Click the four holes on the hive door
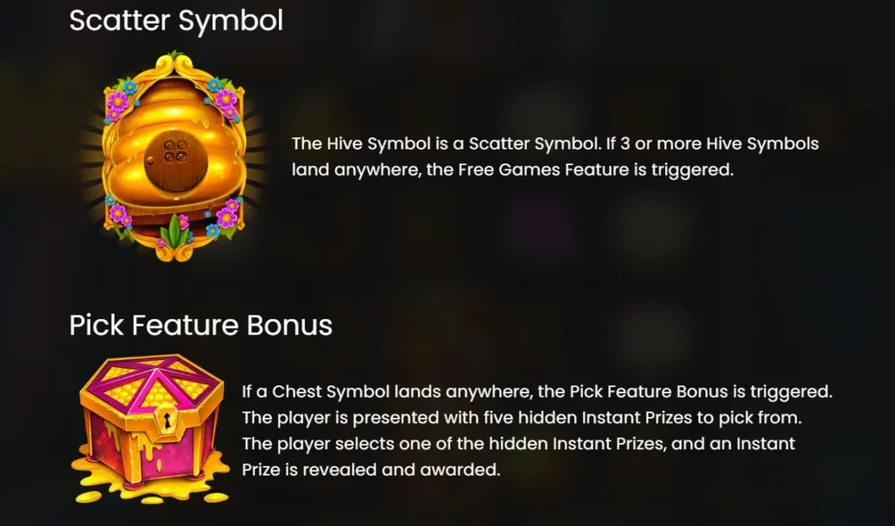 [175, 150]
